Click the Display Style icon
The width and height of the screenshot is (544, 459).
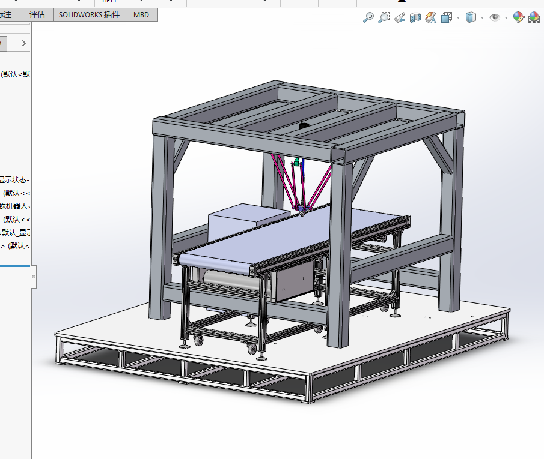click(471, 17)
